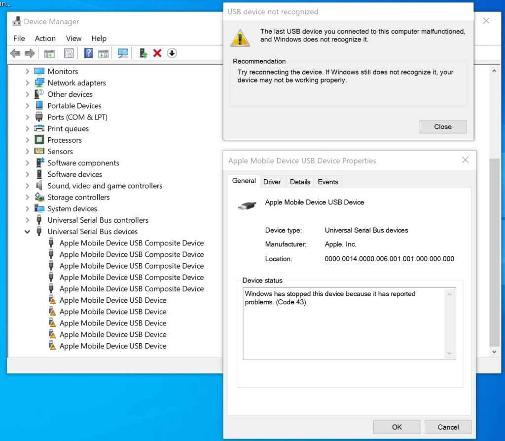Select the first Apple Mobile Device USB Composite Device
Viewport: 505px width, 441px height.
pyautogui.click(x=131, y=243)
